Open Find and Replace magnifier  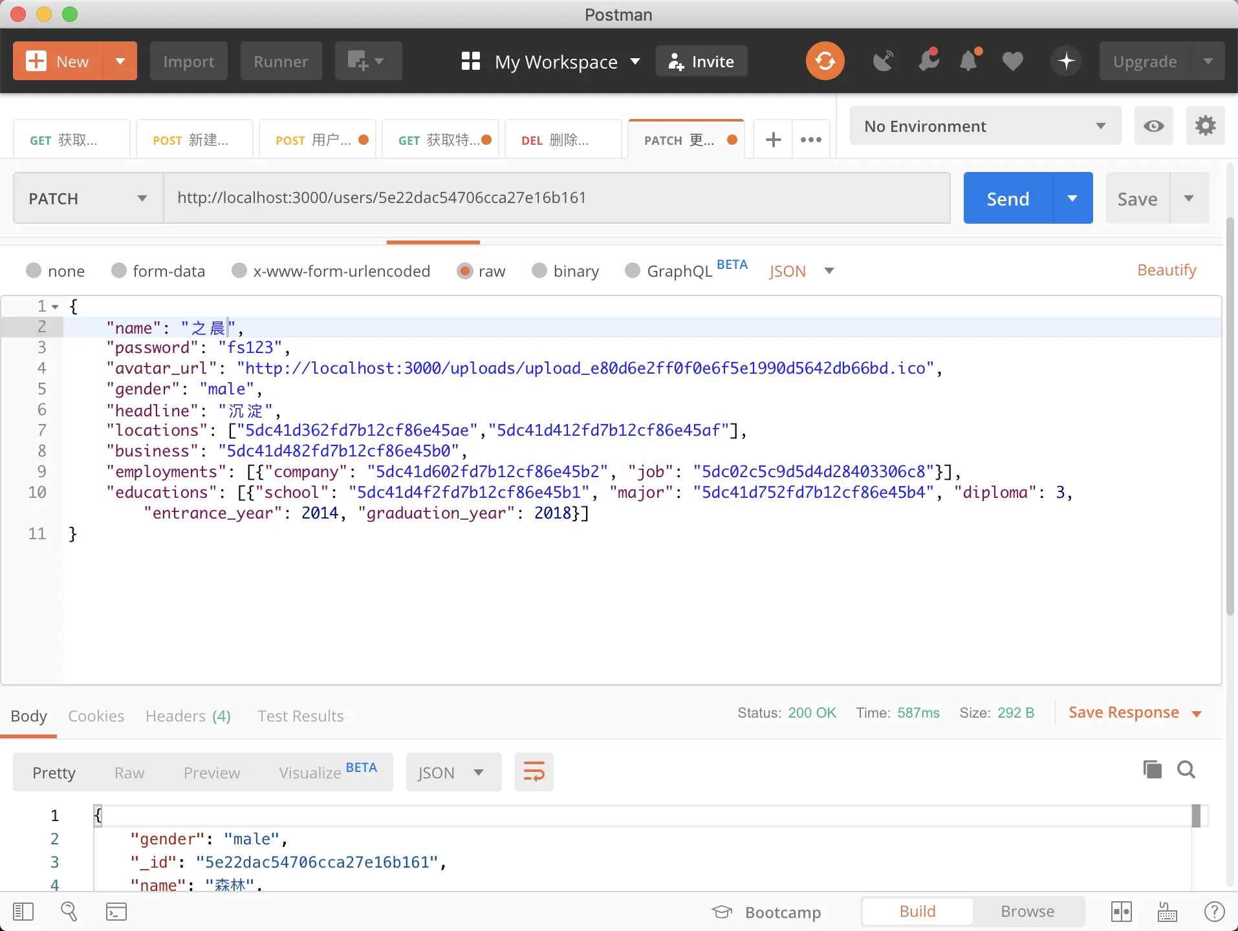tap(69, 912)
